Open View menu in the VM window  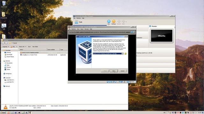tap(78, 29)
